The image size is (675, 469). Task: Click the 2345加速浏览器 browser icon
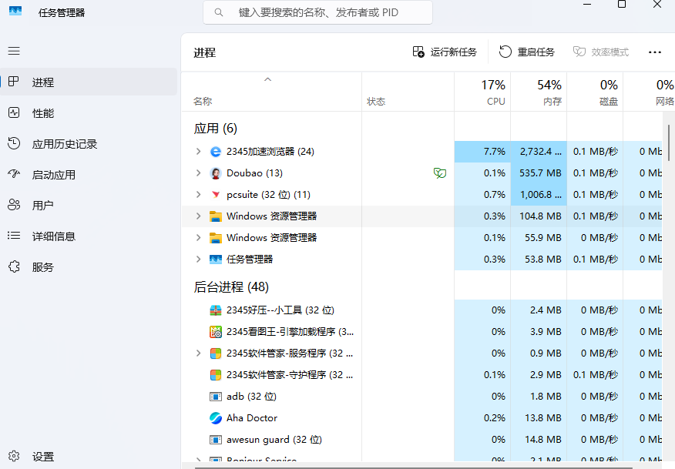click(215, 152)
